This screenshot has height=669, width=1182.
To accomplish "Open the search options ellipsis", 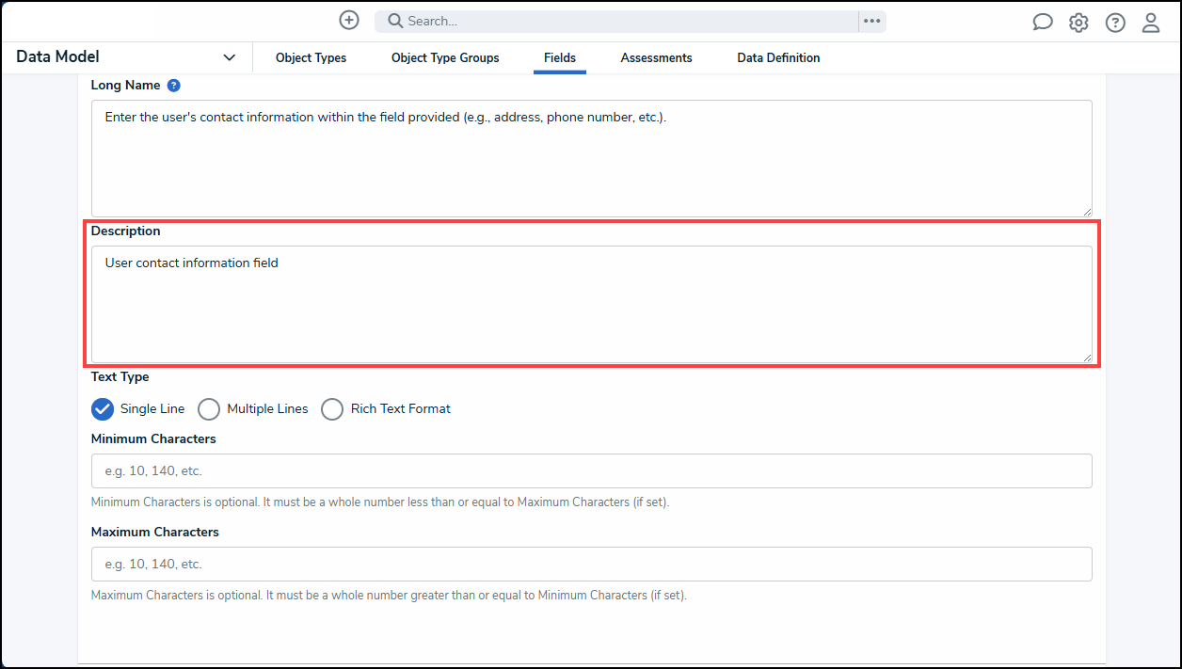I will point(872,21).
